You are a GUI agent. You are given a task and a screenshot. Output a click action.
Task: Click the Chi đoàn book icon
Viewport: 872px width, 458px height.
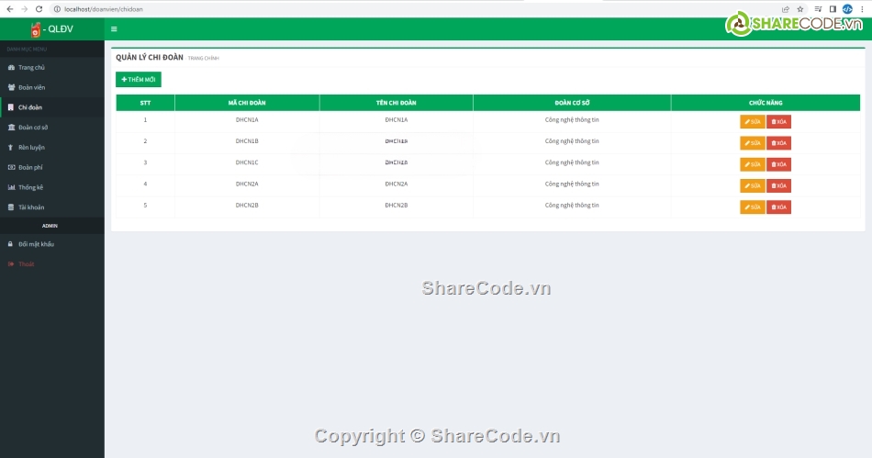coord(11,107)
